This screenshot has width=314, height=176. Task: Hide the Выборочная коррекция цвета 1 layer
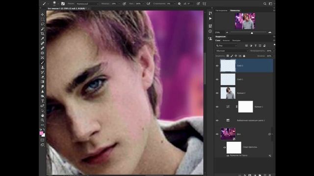(x=217, y=120)
